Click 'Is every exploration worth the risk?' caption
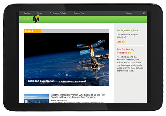 tap(72, 81)
